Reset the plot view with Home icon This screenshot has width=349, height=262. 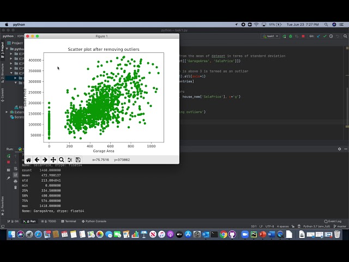tap(28, 160)
